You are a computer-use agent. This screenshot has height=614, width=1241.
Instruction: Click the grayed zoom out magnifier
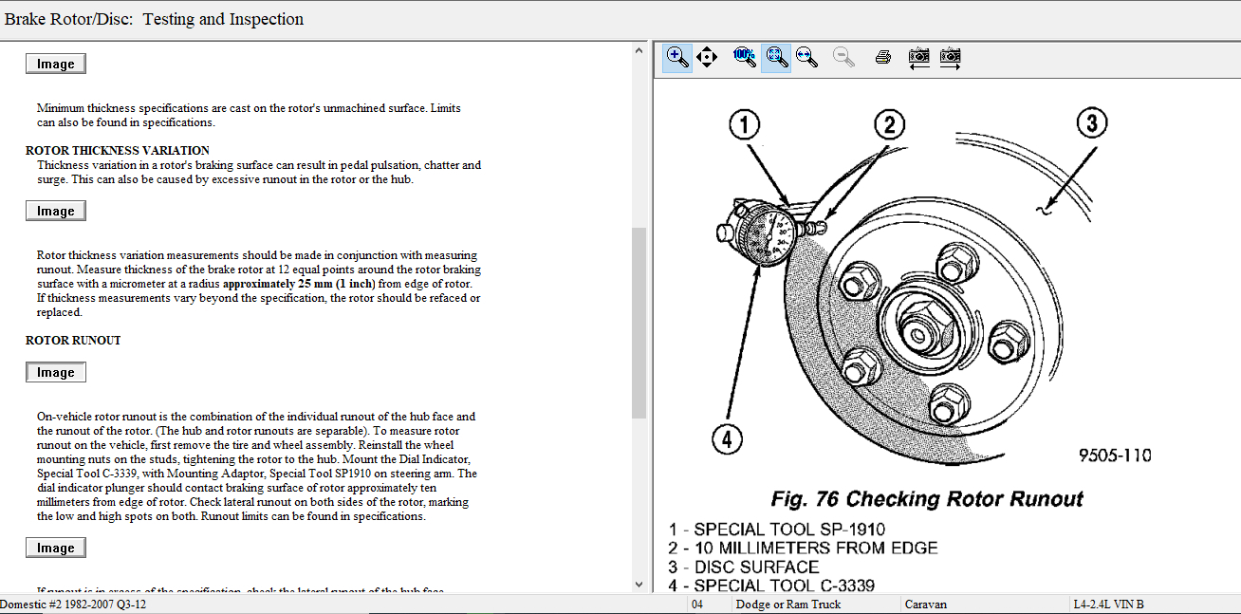843,58
